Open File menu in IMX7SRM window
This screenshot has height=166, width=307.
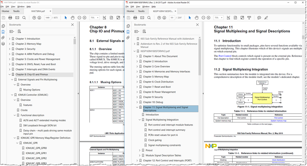(2, 6)
